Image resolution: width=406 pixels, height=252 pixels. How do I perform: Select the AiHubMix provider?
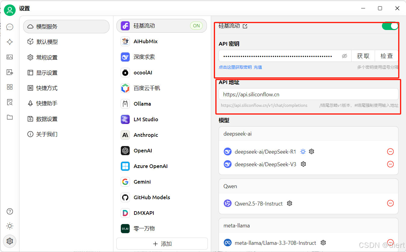tap(162, 41)
